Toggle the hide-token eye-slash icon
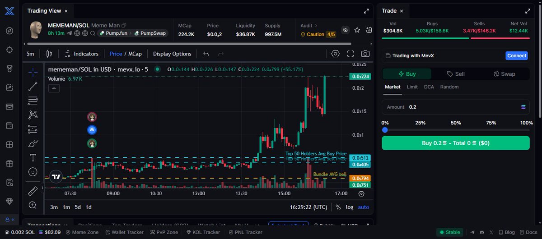 (346, 30)
